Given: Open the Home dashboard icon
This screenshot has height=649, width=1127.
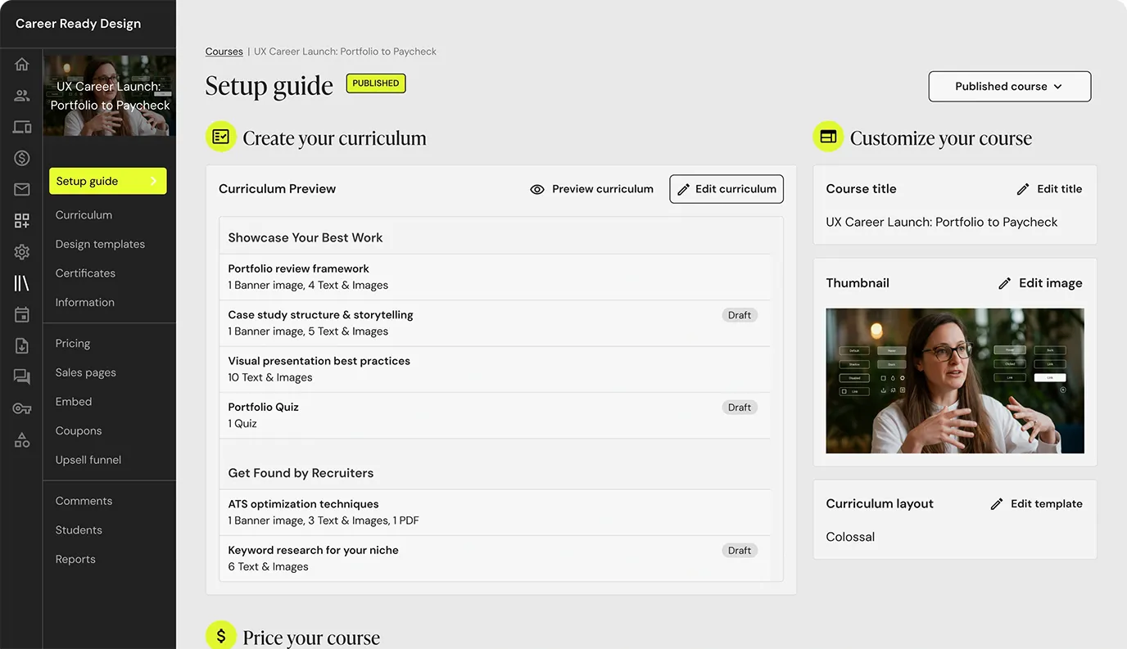Looking at the screenshot, I should (x=21, y=63).
